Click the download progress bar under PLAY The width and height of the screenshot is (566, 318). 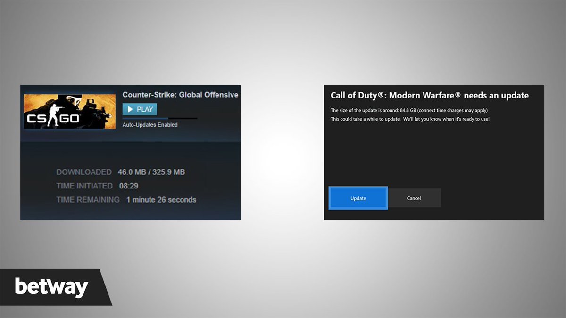pyautogui.click(x=160, y=118)
